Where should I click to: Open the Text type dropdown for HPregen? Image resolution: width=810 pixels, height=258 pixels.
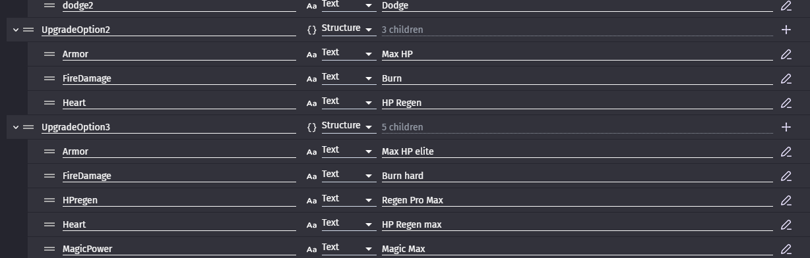point(348,199)
